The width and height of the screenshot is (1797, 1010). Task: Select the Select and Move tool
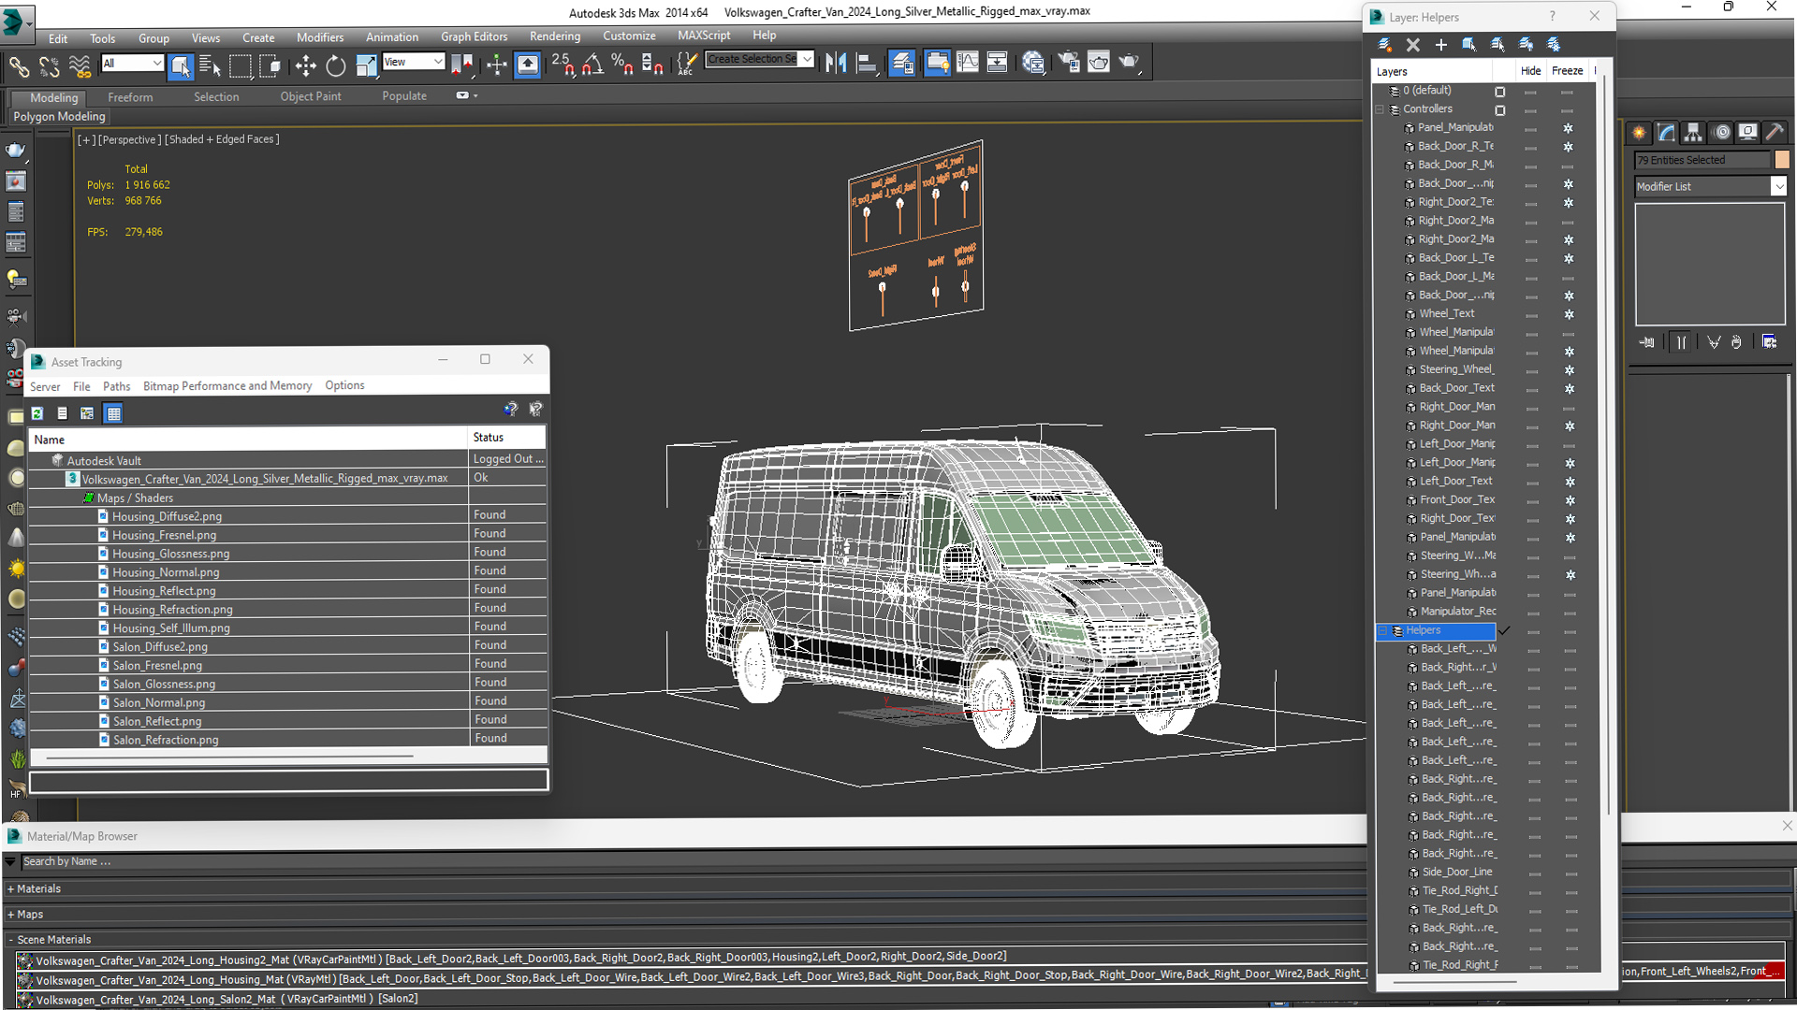coord(305,65)
